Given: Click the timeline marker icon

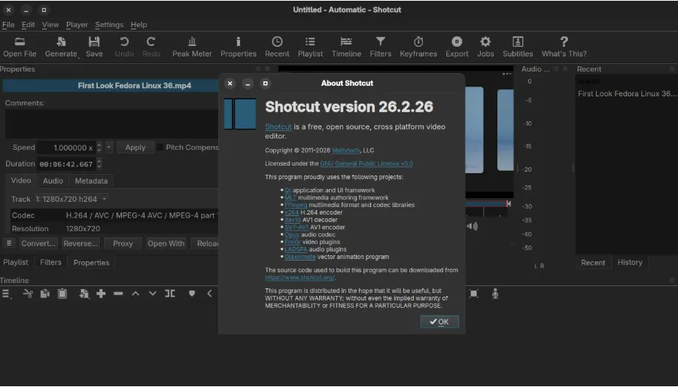Looking at the screenshot, I should (x=192, y=294).
